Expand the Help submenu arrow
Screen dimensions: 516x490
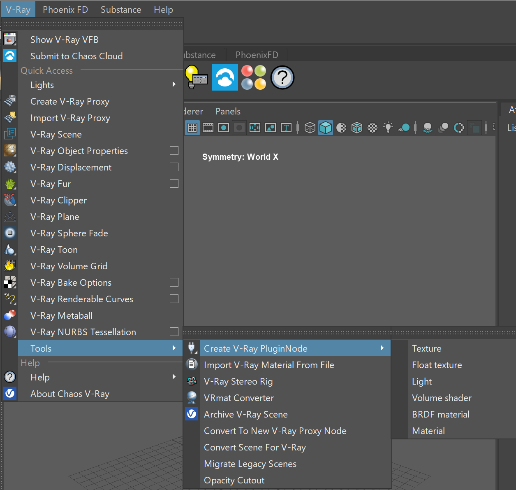coord(174,377)
